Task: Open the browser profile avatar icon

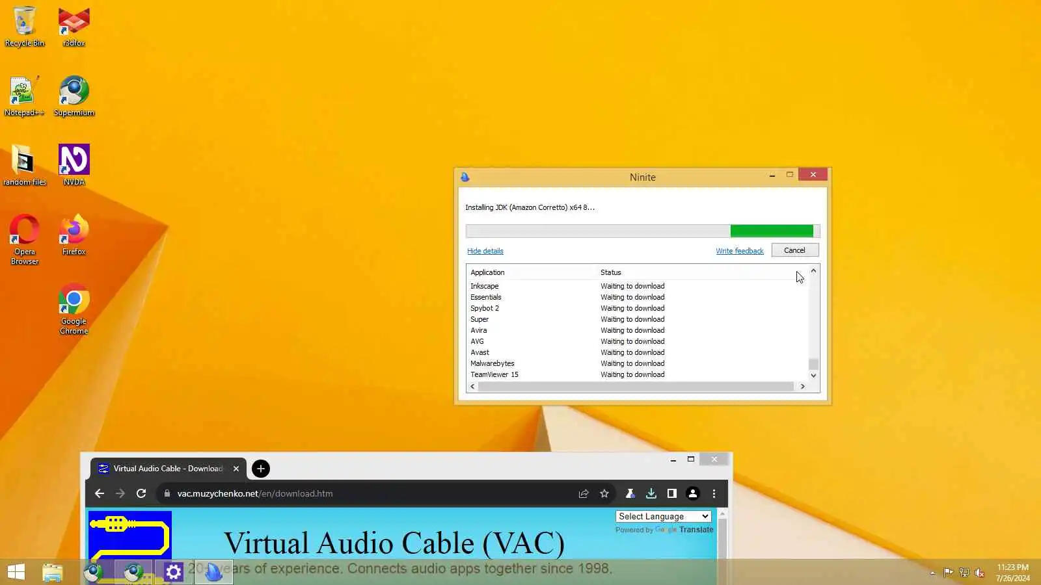Action: (693, 493)
